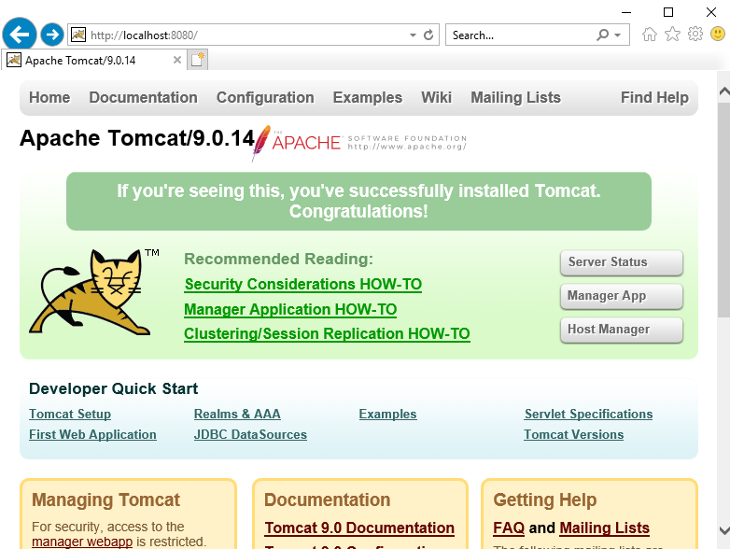Click the scrollbar up arrow
This screenshot has height=549, width=730.
(x=724, y=91)
